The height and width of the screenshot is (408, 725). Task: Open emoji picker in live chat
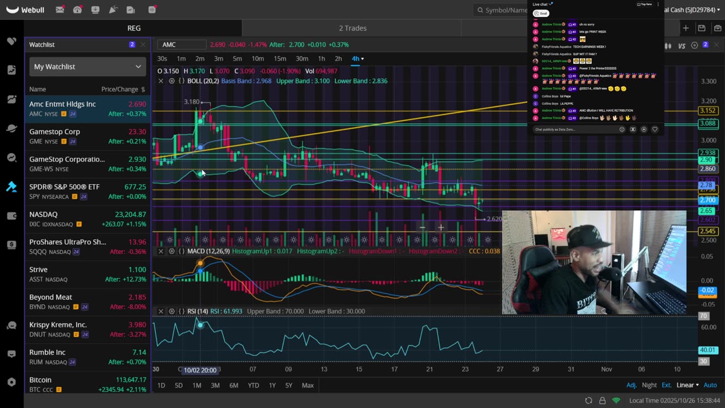[x=622, y=129]
